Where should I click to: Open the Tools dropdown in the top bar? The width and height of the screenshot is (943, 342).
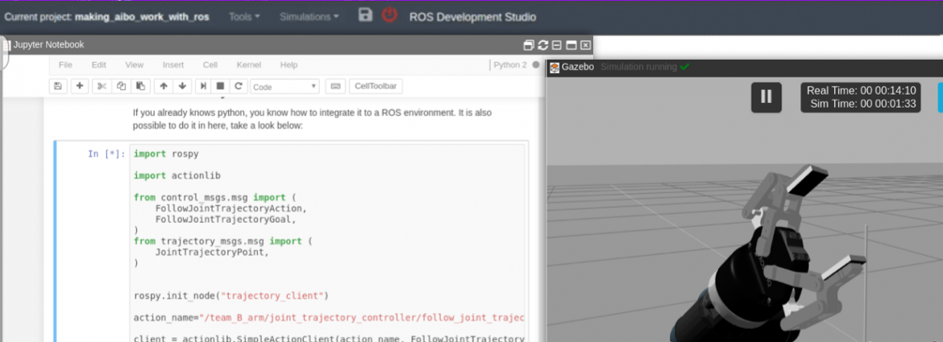tap(244, 17)
